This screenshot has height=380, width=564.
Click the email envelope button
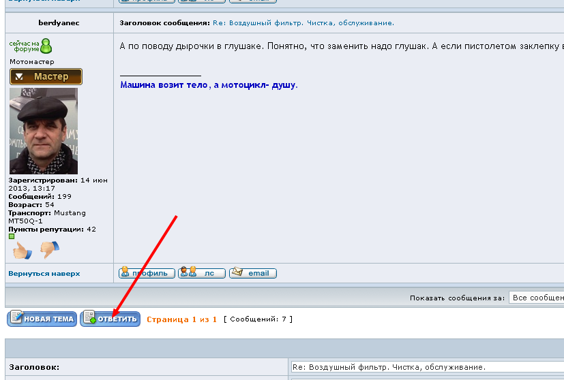coord(253,273)
